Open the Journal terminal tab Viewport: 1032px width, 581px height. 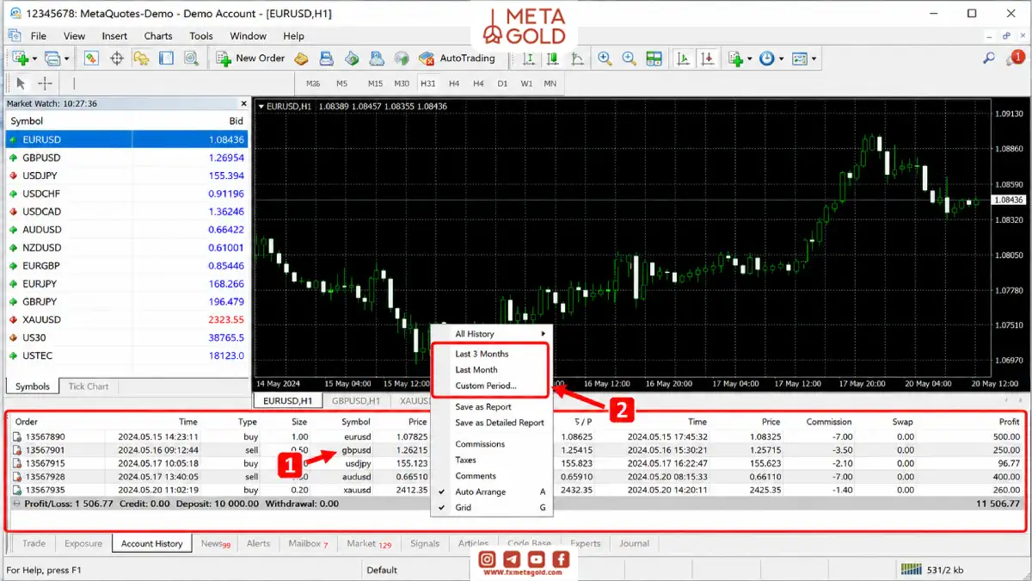635,543
